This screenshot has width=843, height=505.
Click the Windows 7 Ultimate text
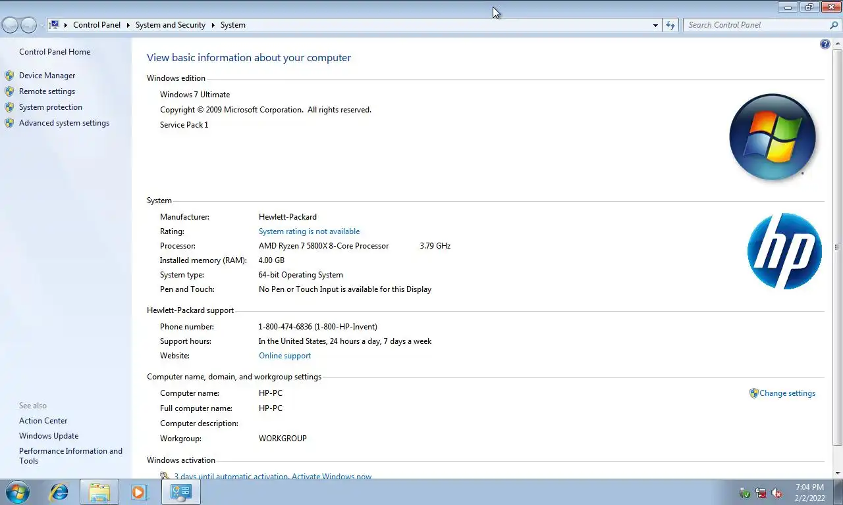tap(195, 95)
